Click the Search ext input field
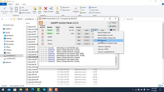Screen dimensions: 164x92 pyautogui.click(x=142, y=19)
